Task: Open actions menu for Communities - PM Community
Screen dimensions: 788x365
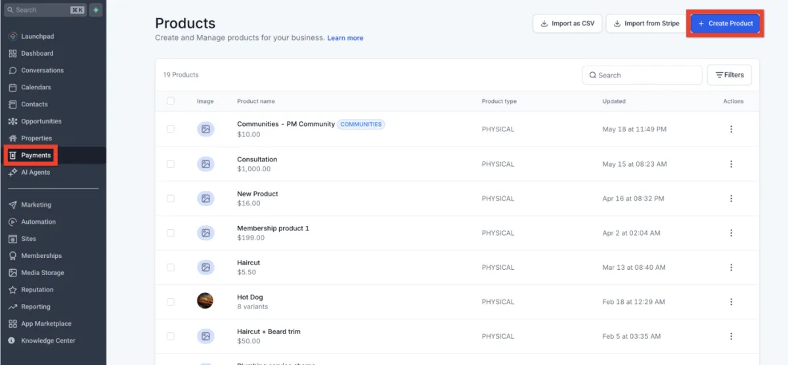Action: (731, 129)
